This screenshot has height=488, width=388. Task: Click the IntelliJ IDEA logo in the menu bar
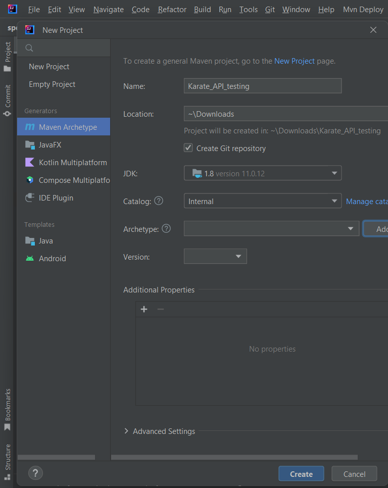point(13,9)
